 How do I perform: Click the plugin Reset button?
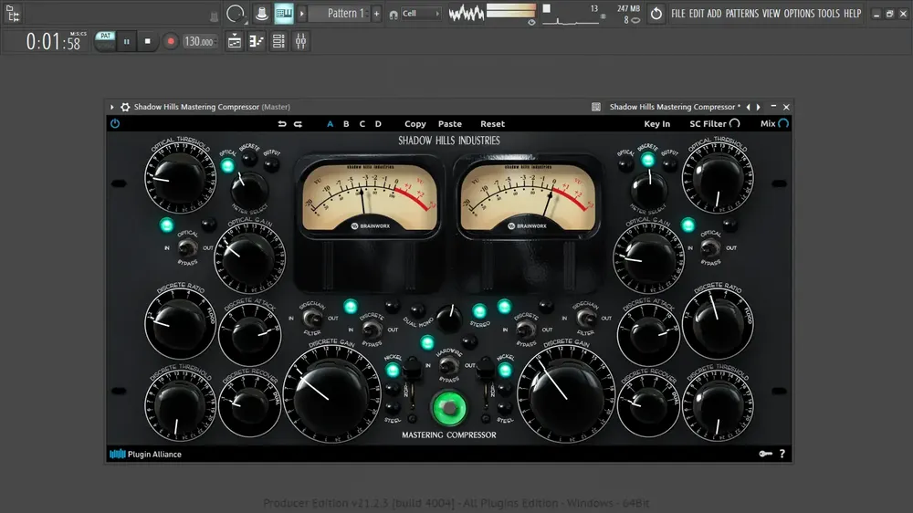pyautogui.click(x=493, y=124)
